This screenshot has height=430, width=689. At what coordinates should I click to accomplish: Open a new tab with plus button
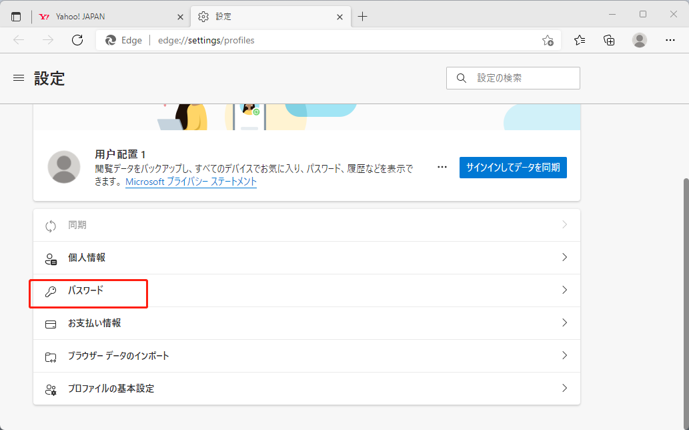(x=362, y=17)
